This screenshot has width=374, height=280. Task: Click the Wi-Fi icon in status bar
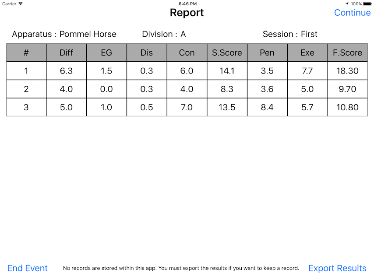tap(21, 3)
